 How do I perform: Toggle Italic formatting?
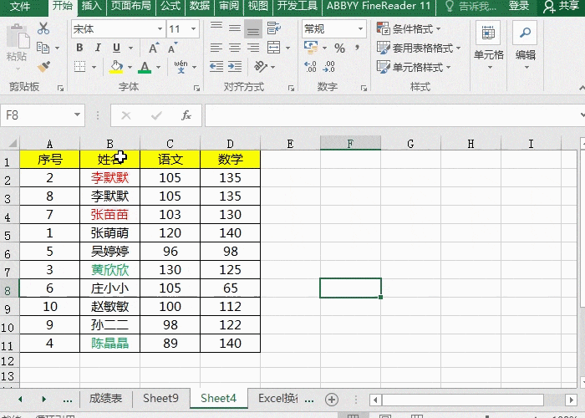tap(98, 48)
